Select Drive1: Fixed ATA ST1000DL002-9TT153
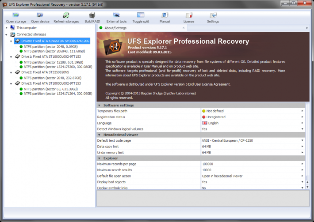The width and height of the screenshot is (314, 222). 51,56
